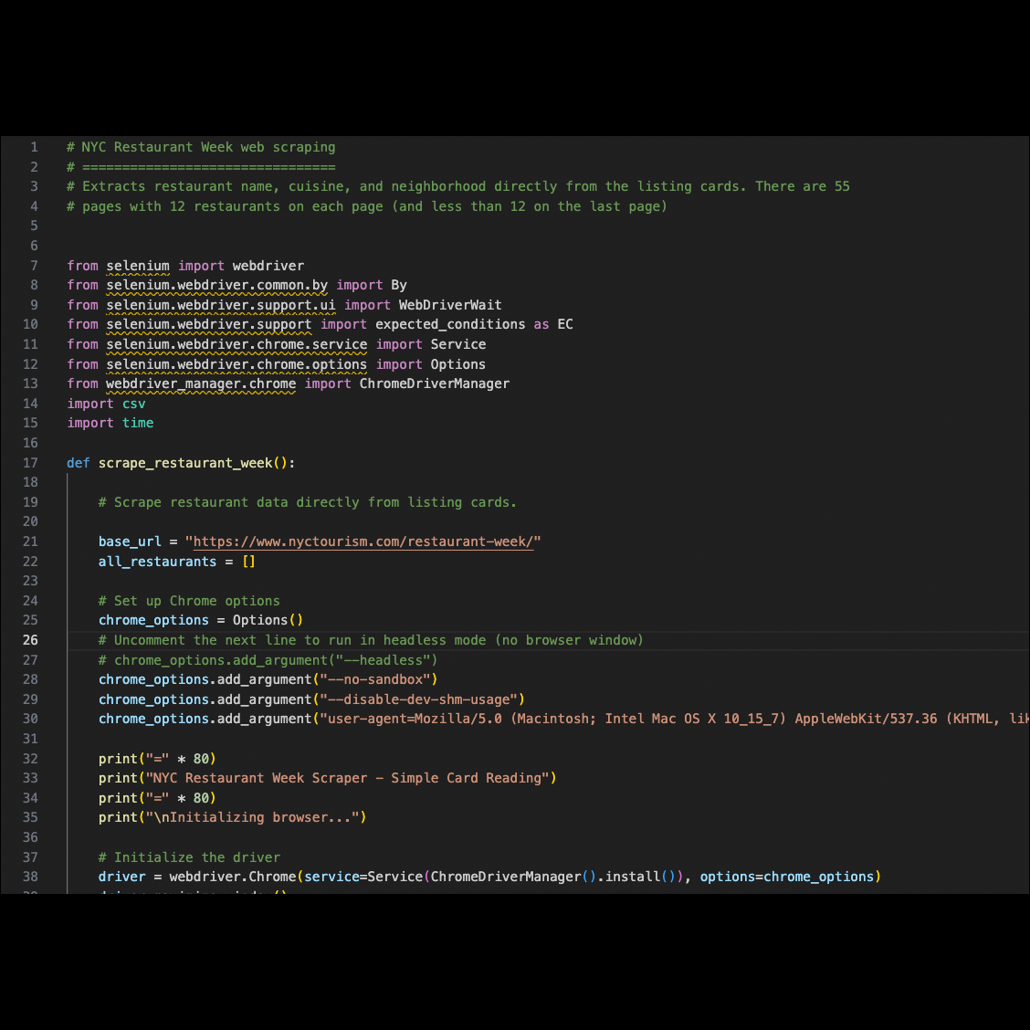Click the commented-out headless argument line
Image resolution: width=1030 pixels, height=1030 pixels.
(265, 659)
